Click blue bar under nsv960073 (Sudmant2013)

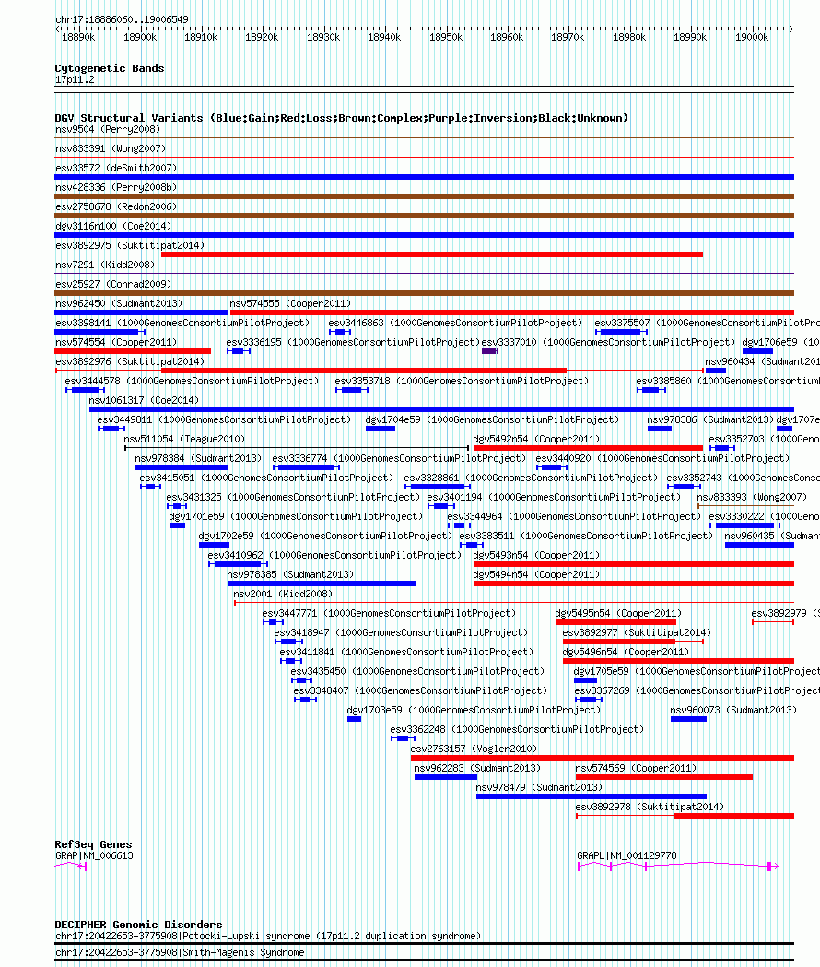(688, 719)
